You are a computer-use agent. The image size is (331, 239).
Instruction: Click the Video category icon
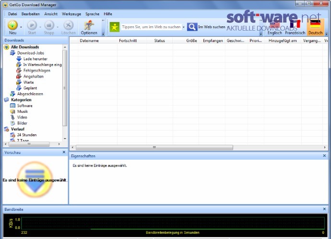(12, 117)
